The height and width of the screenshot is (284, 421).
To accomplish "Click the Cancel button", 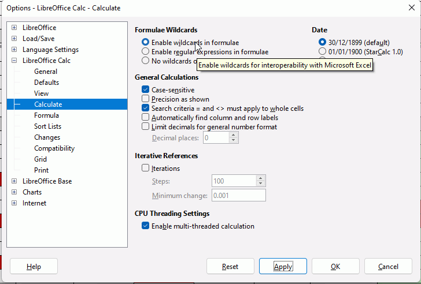I will [388, 266].
